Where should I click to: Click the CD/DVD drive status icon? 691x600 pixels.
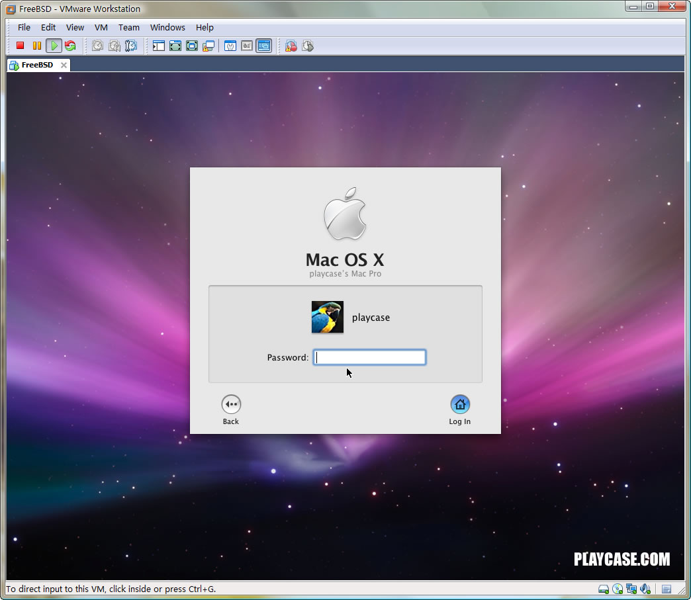618,589
